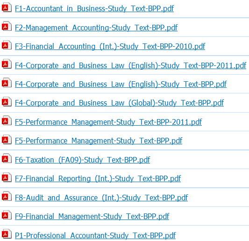Open F7-Financial_Reporting (Int.) Study Text link

(98, 178)
